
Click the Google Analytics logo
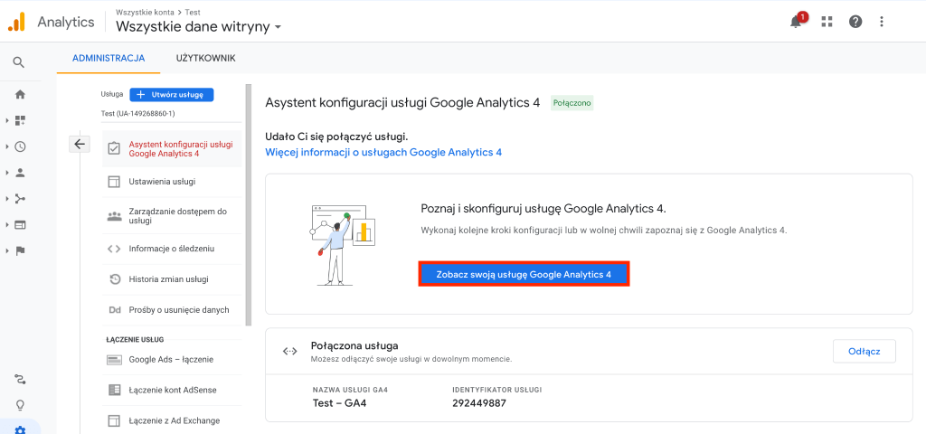click(x=16, y=22)
